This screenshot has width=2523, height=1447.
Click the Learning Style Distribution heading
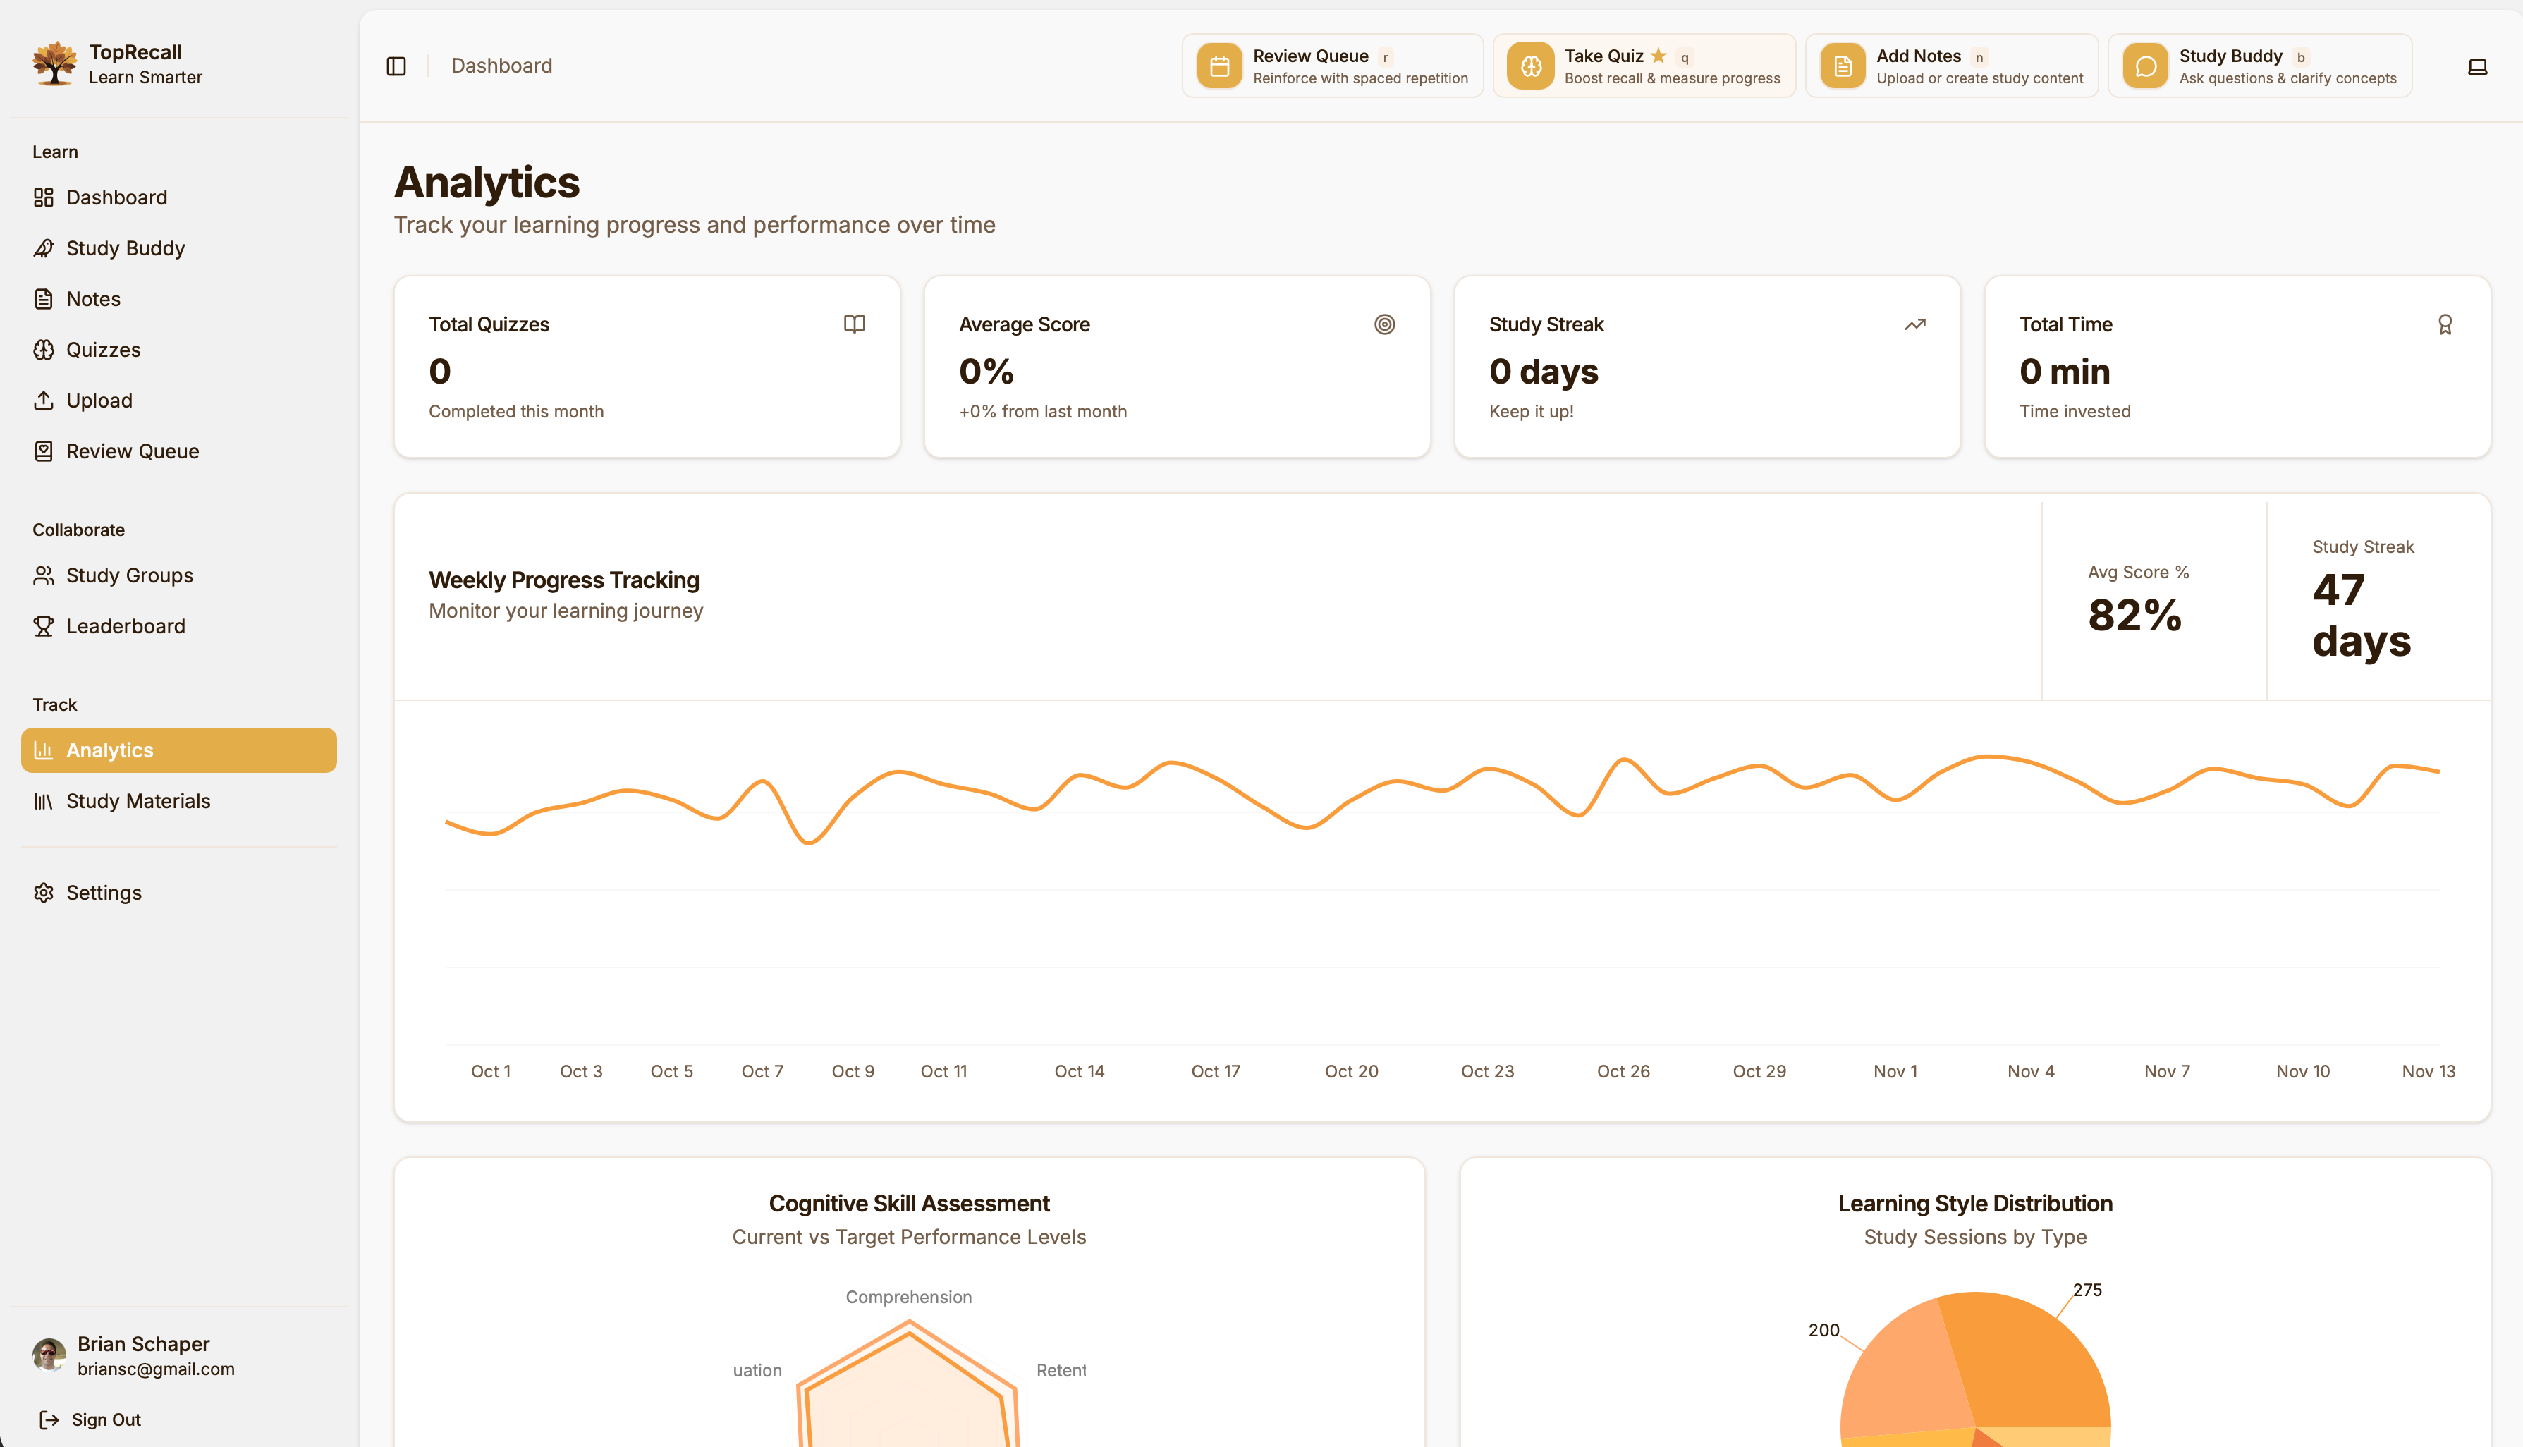(1974, 1204)
